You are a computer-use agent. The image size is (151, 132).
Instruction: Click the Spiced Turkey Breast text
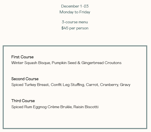[x=30, y=85]
